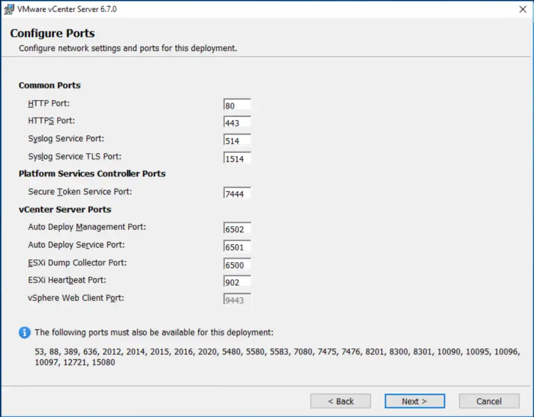Proceed with the Next button
The height and width of the screenshot is (417, 534).
click(415, 401)
